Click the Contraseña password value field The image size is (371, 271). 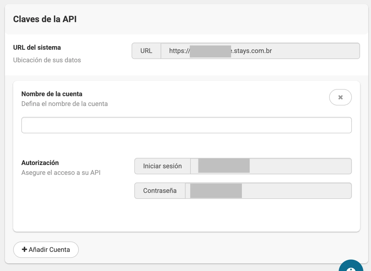(x=268, y=191)
